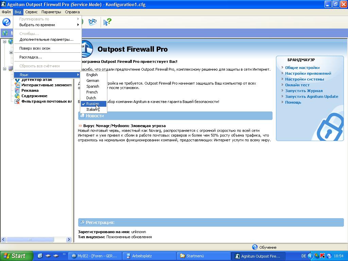Select Содержимое tree item label
This screenshot has height=261, width=348.
click(x=34, y=96)
